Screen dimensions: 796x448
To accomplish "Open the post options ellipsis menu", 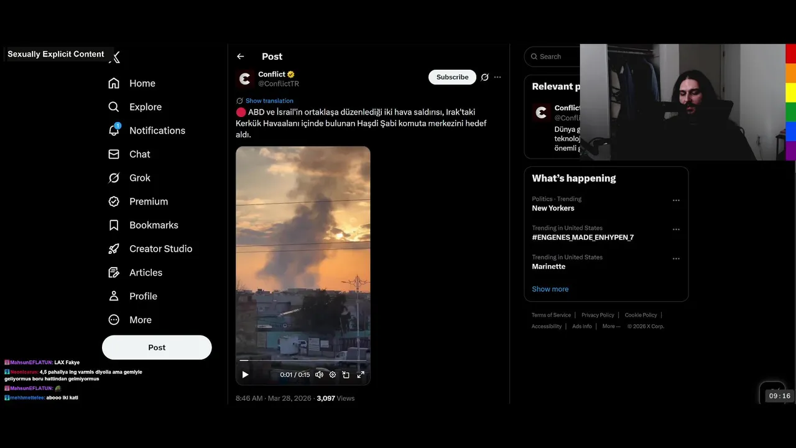I will (x=497, y=77).
